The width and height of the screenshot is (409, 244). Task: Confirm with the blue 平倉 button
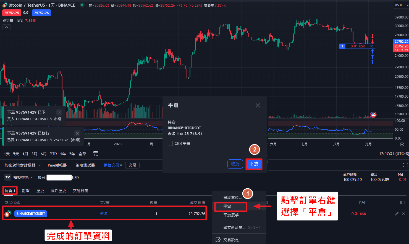(x=254, y=164)
